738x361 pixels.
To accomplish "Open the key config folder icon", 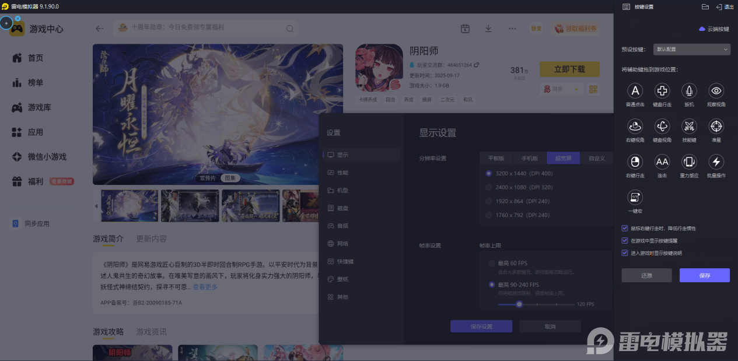I will (x=705, y=6).
